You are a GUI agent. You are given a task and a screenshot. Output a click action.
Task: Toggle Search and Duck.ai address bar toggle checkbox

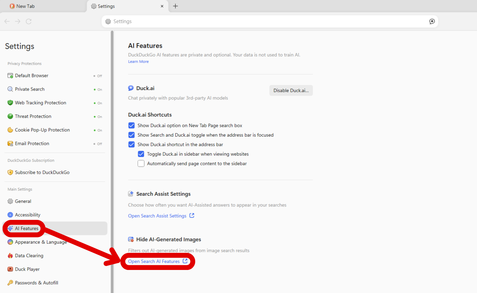point(132,135)
